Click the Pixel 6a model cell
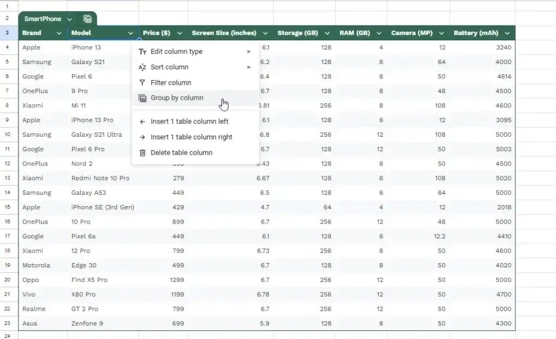556x339 pixels. tap(103, 236)
